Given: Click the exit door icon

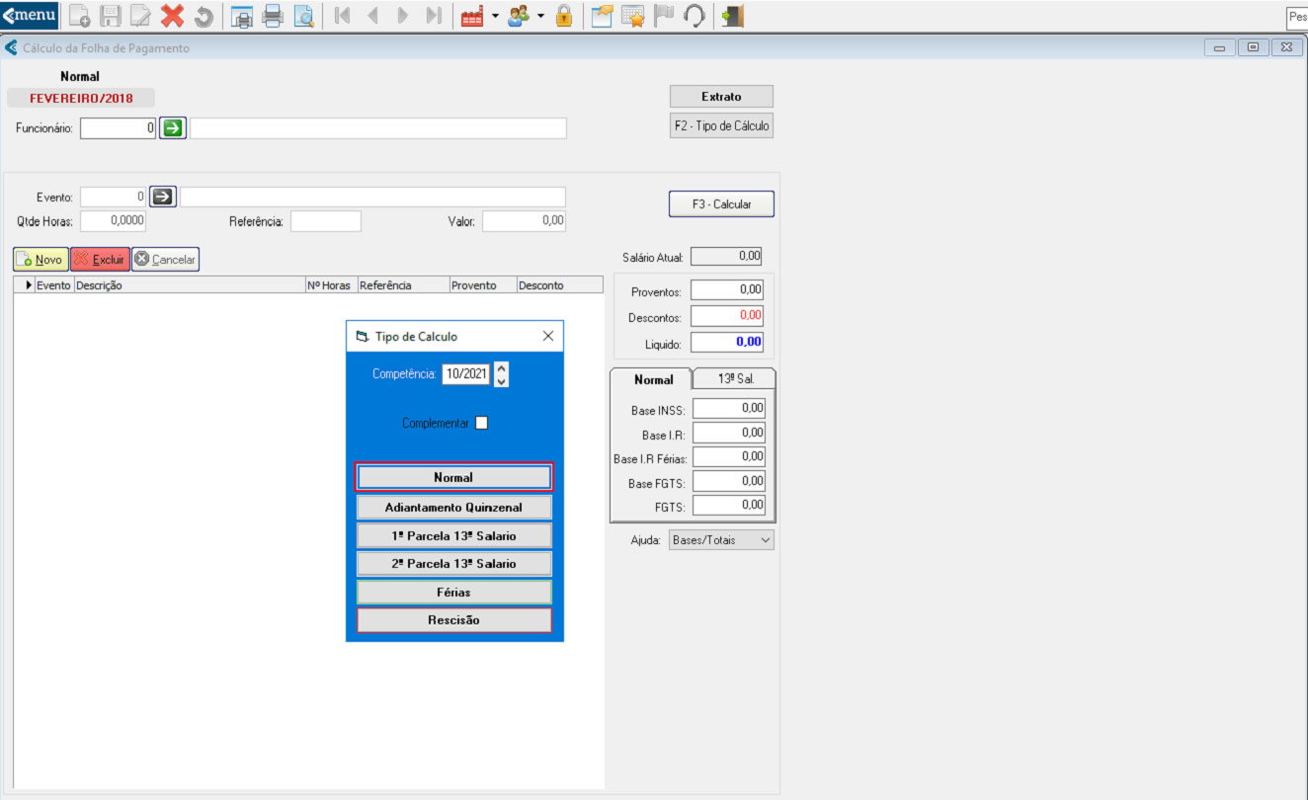Looking at the screenshot, I should [732, 16].
